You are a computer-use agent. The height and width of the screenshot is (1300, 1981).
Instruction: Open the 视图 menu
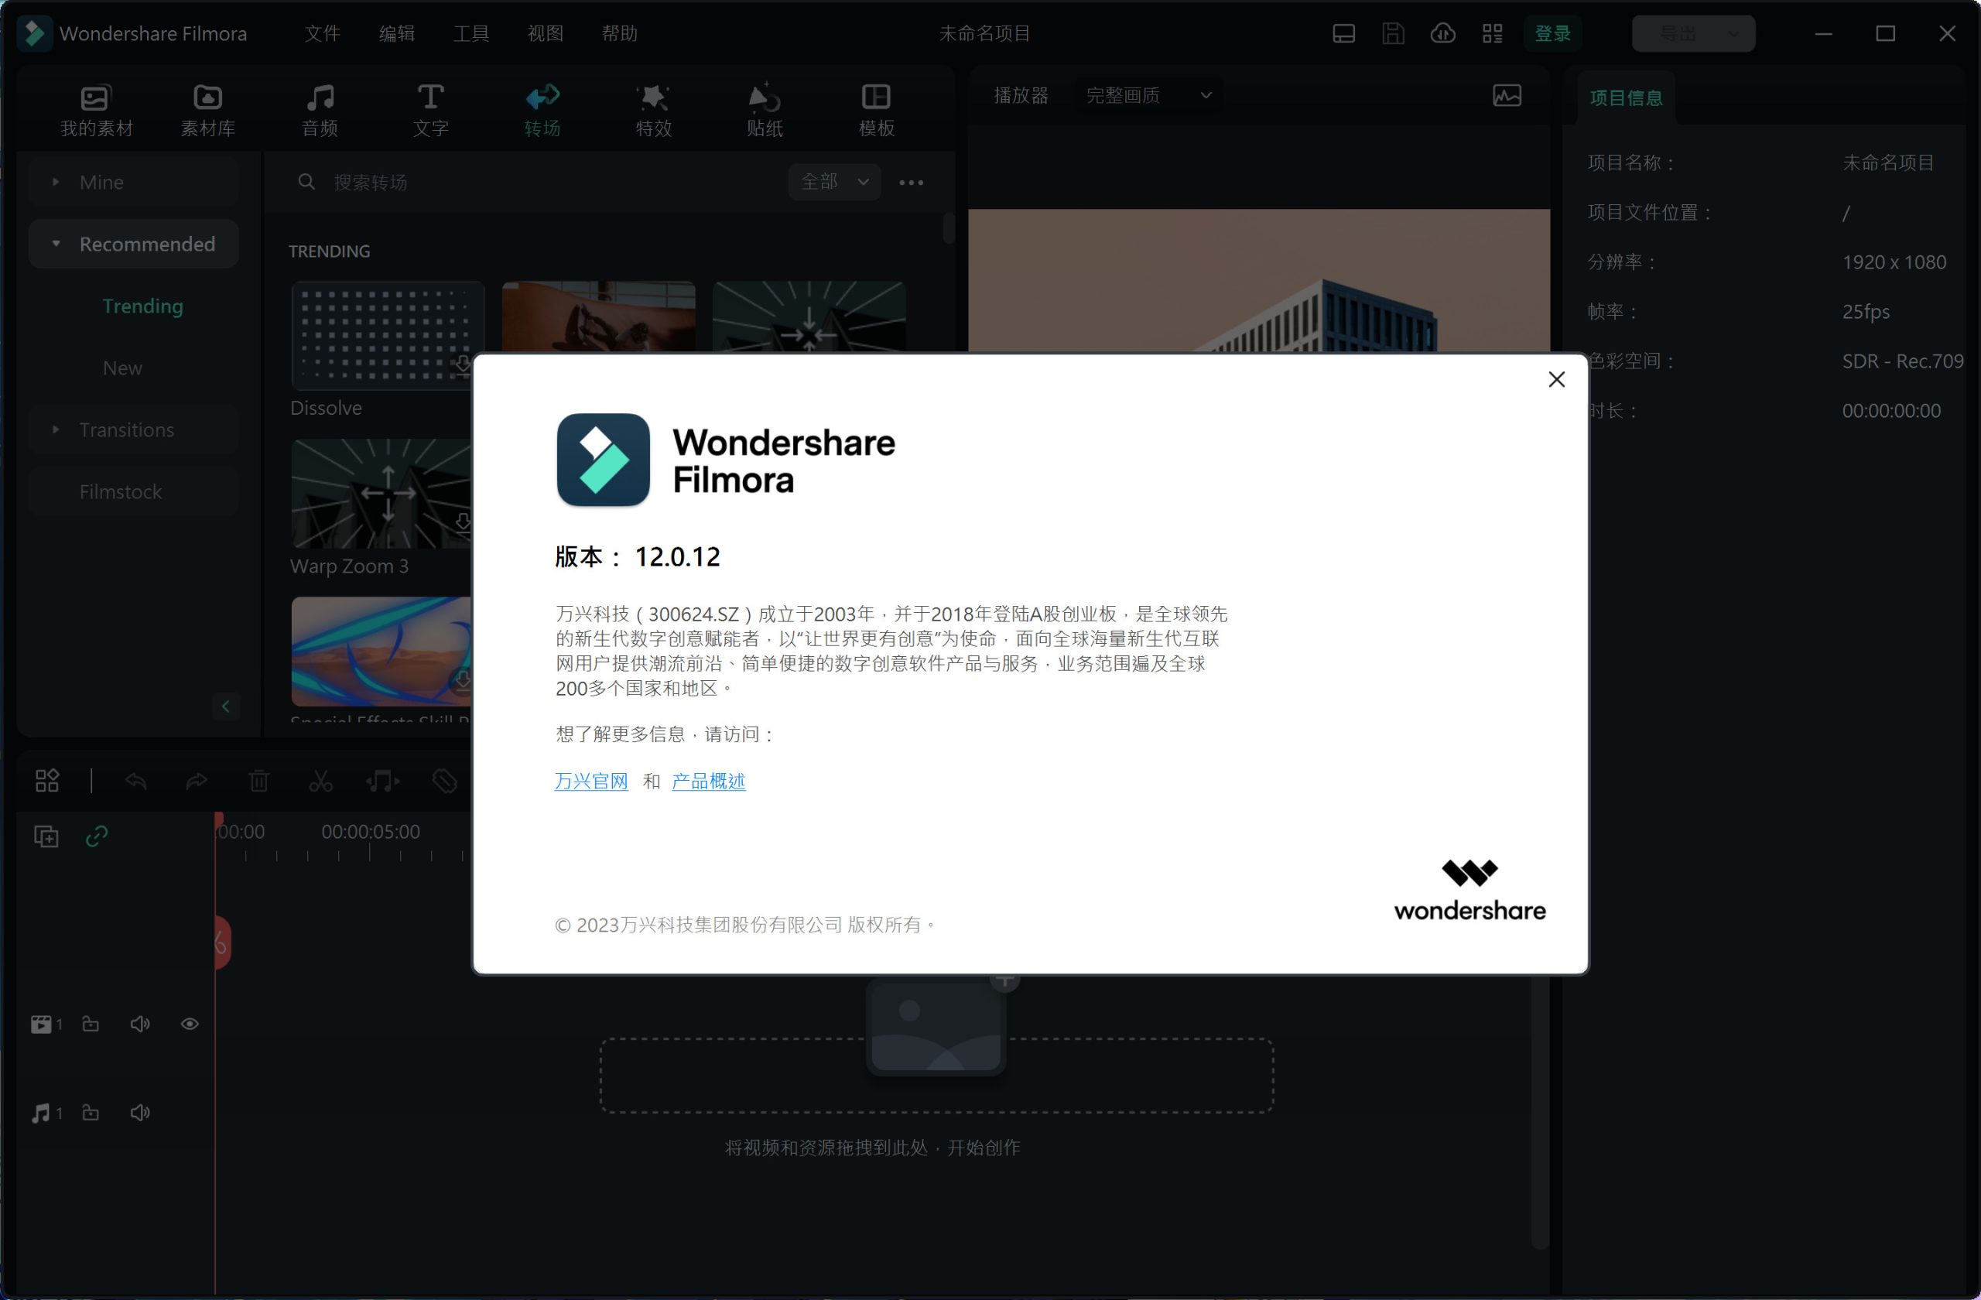(546, 33)
